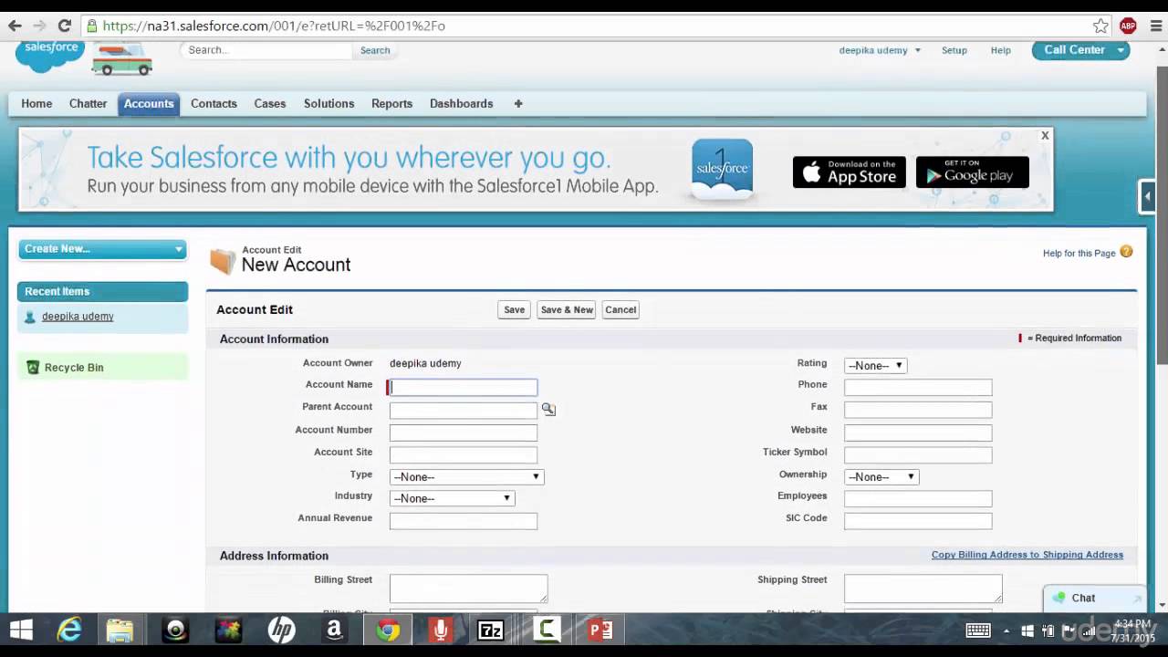This screenshot has width=1168, height=657.
Task: Expand the Create New dropdown
Action: [102, 249]
